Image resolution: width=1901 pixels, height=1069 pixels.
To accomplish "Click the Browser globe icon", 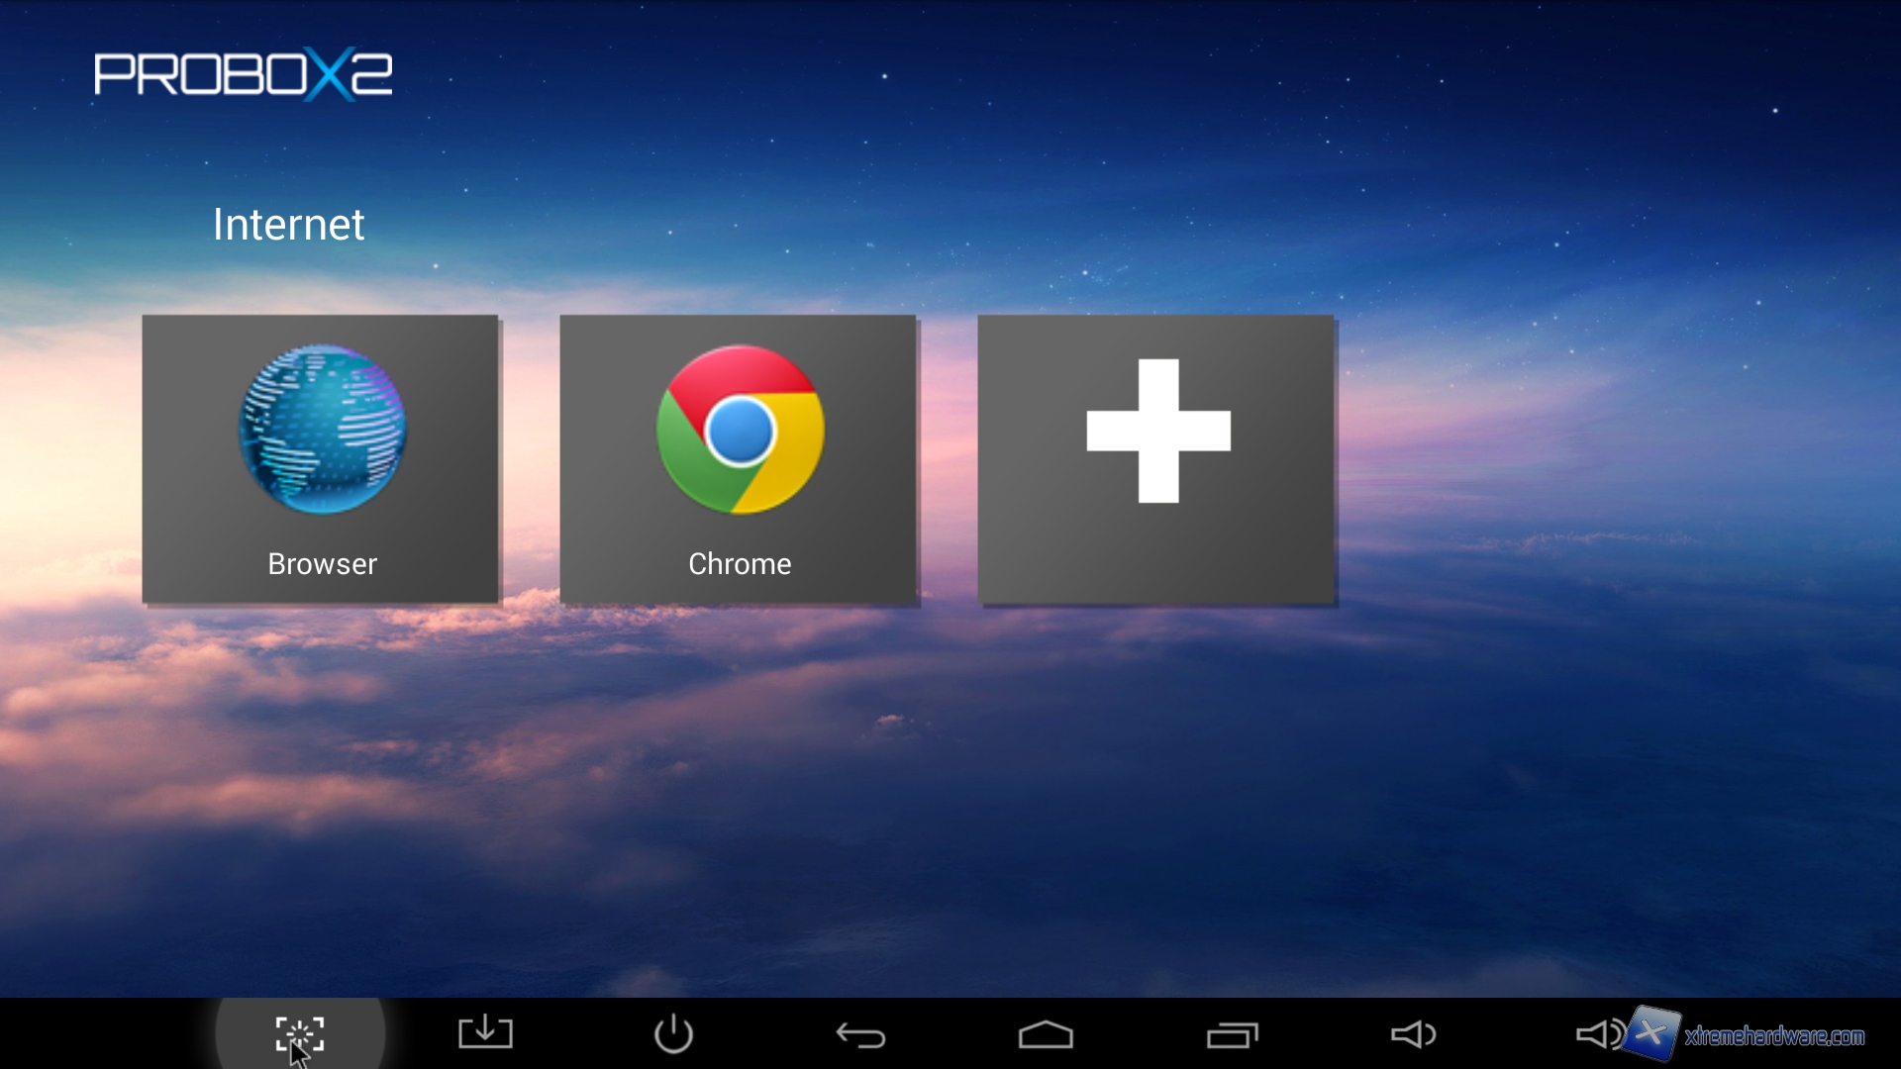I will [x=322, y=430].
